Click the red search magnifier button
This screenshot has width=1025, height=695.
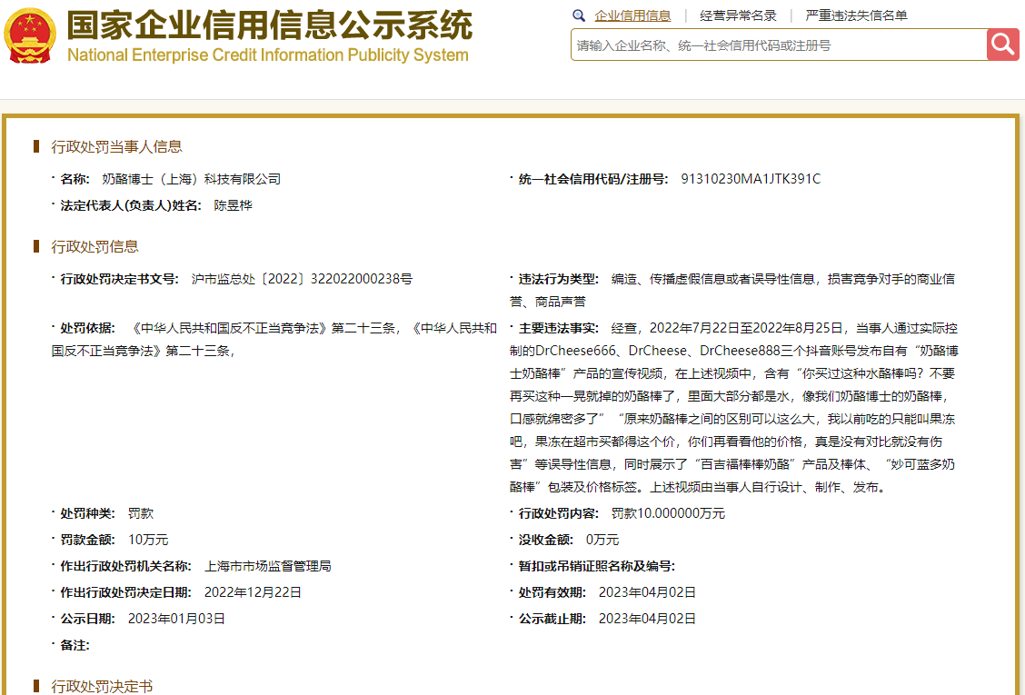(1003, 45)
